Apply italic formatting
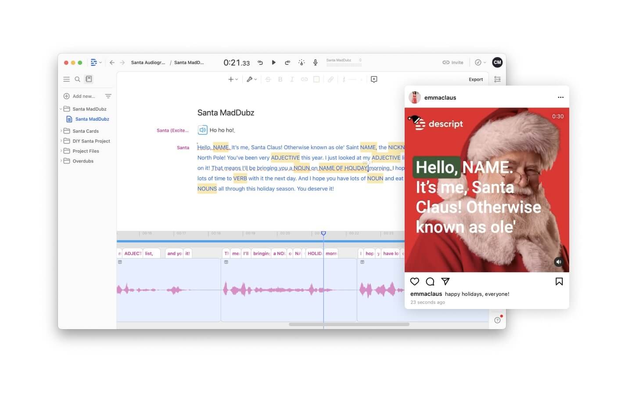 (x=292, y=79)
